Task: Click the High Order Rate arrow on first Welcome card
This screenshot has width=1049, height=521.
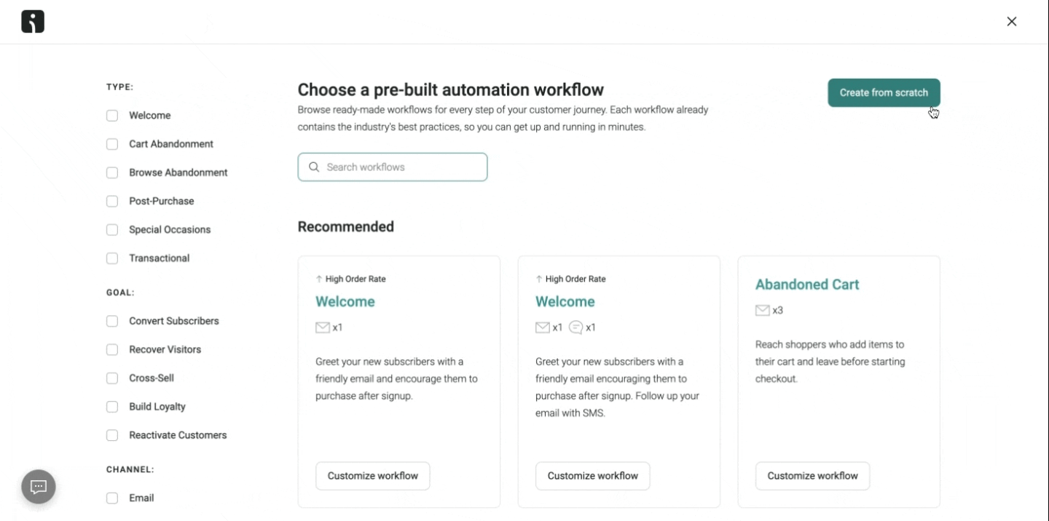Action: [x=318, y=279]
